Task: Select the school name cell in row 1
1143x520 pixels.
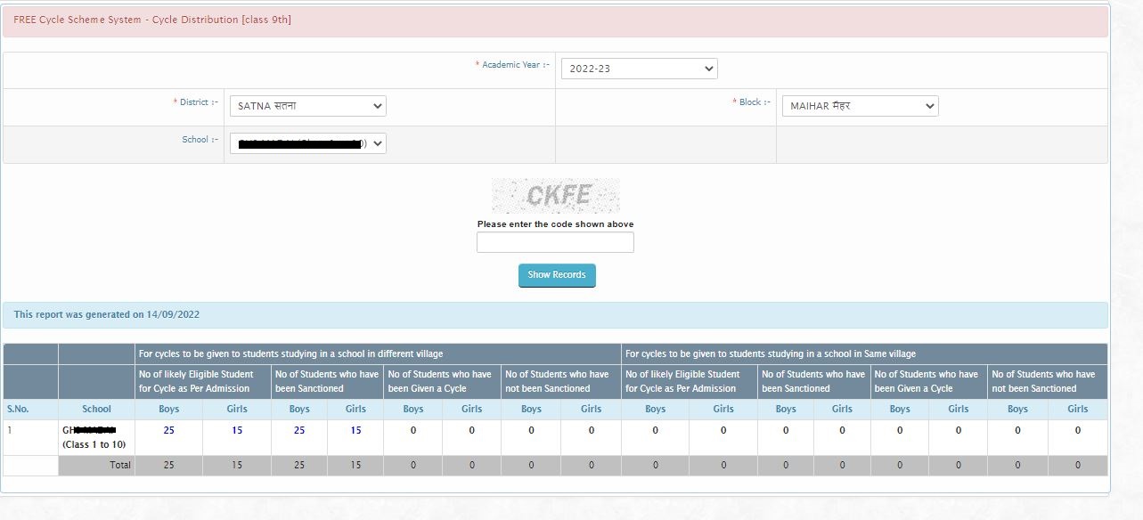Action: click(x=96, y=437)
